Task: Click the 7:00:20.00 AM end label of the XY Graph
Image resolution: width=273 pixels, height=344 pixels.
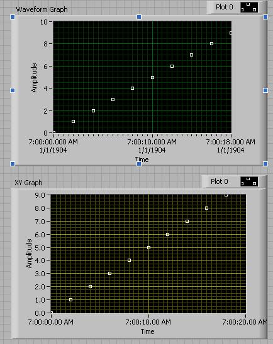Action: [x=245, y=322]
